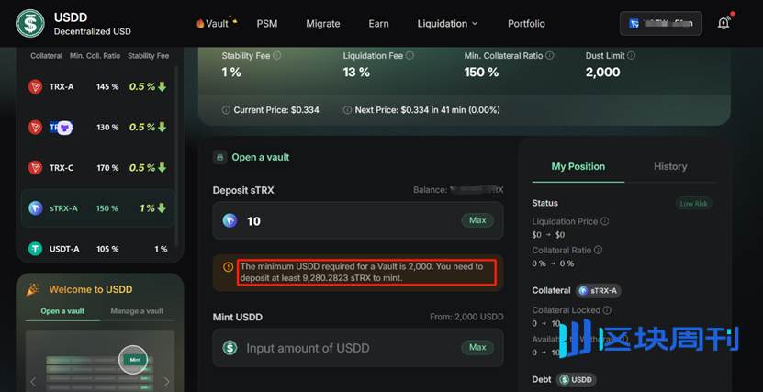Show next welcome guide slide
The width and height of the screenshot is (763, 392).
[x=167, y=381]
